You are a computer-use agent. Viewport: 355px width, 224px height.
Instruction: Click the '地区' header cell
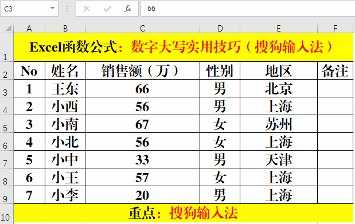pos(279,70)
